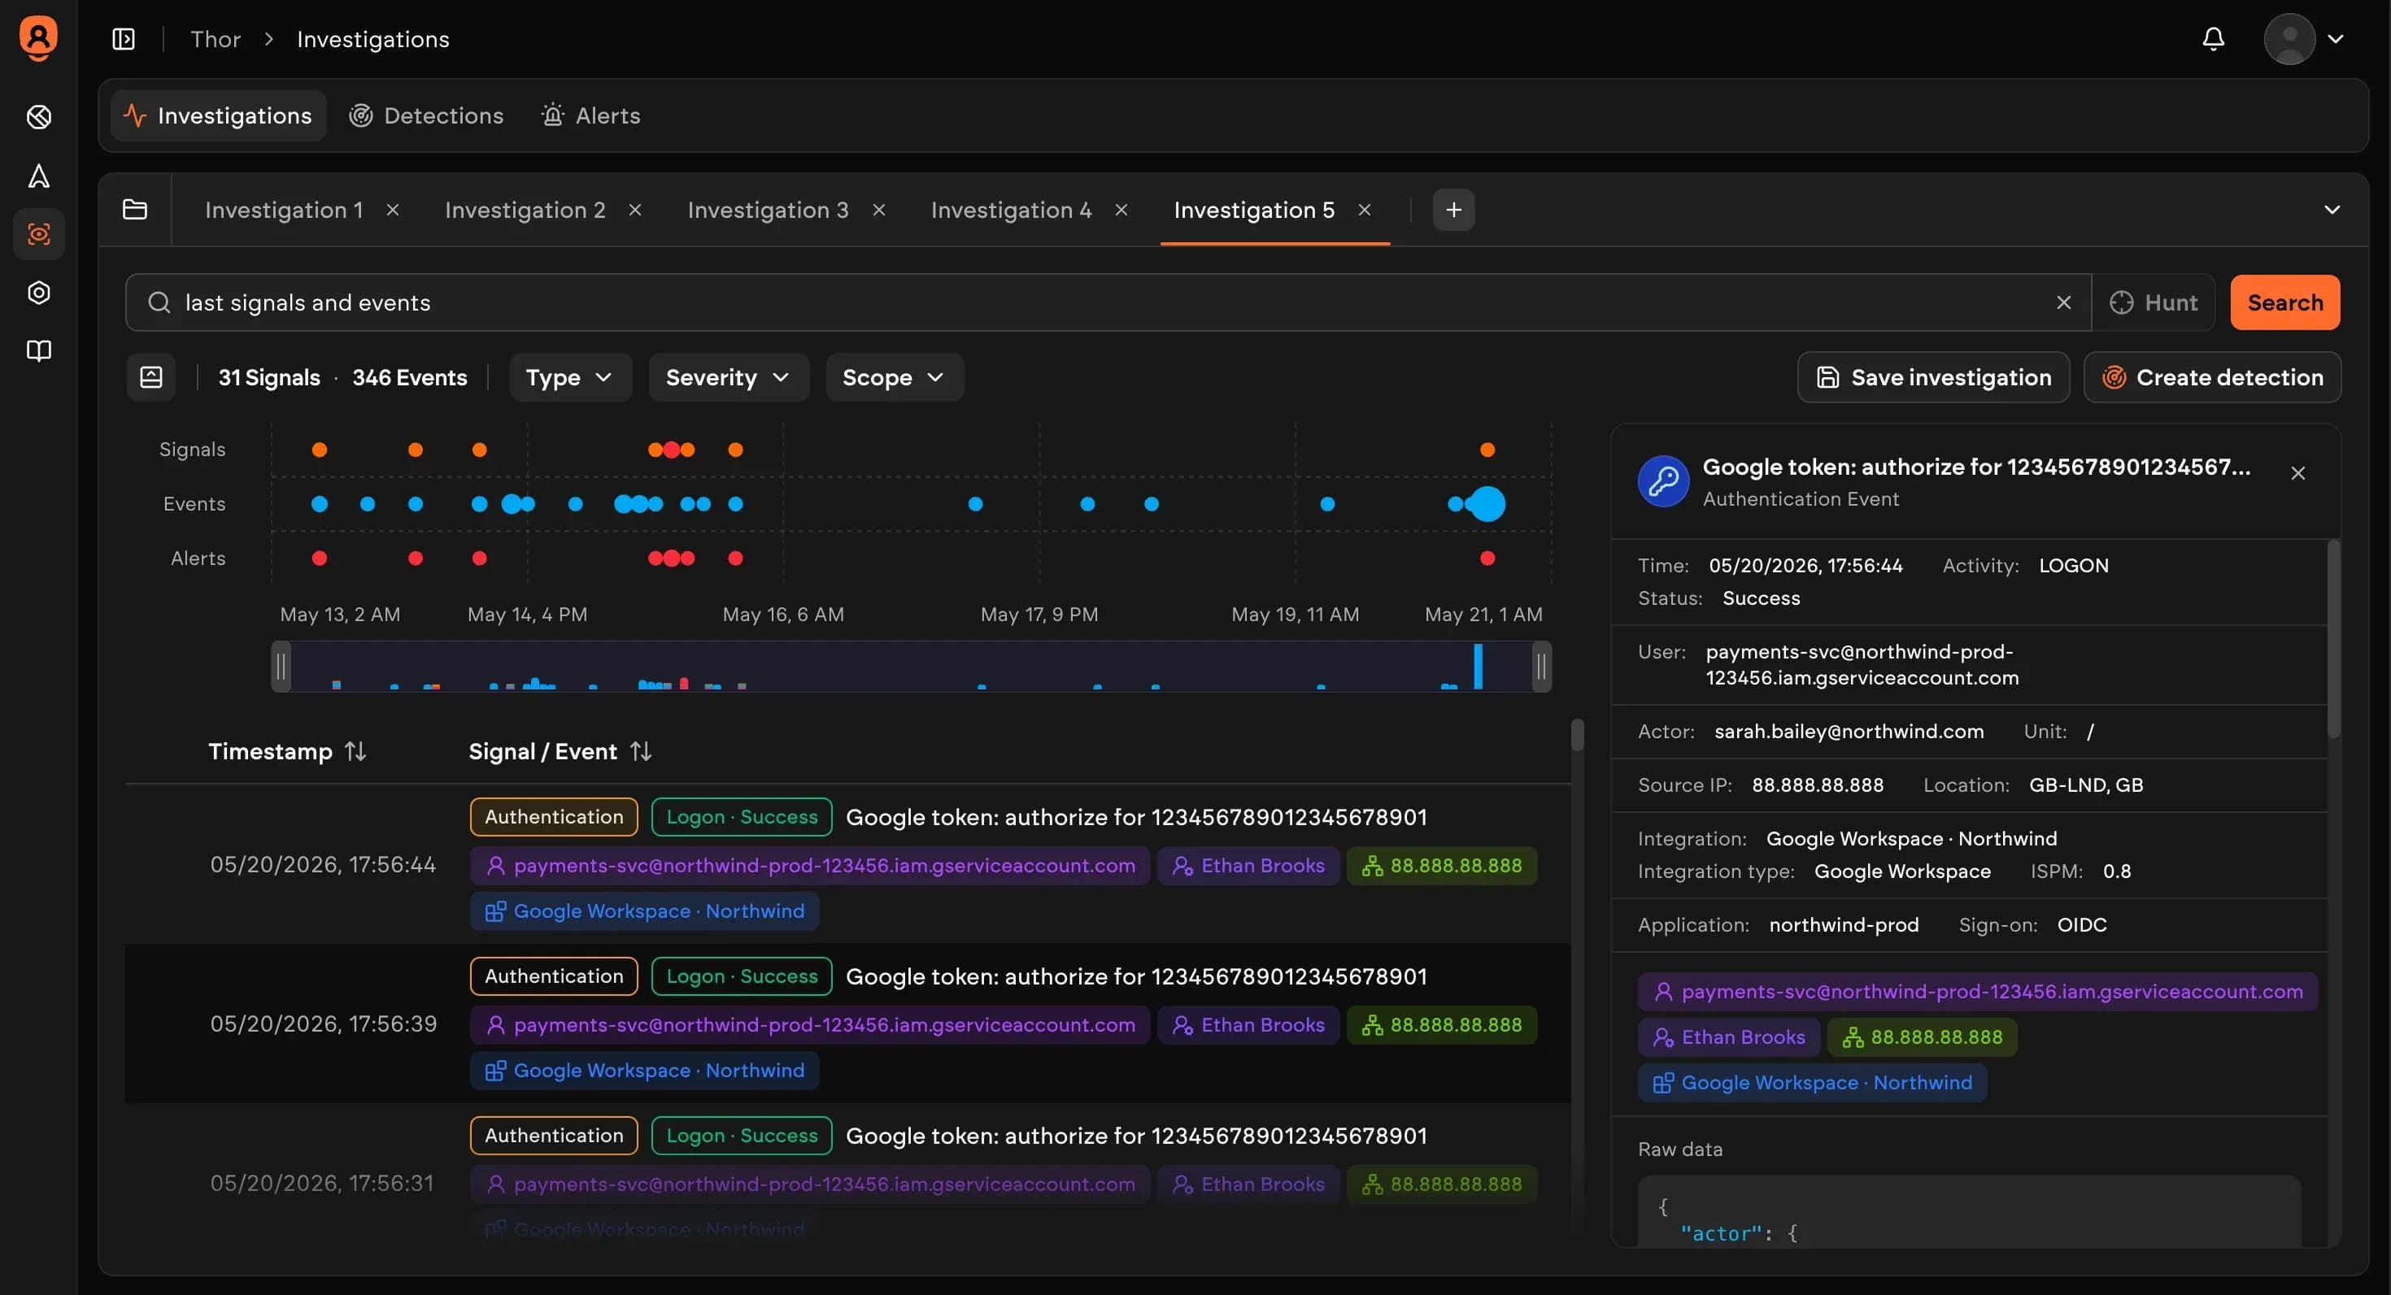Click the timeline collapse icon near Signals count

pyautogui.click(x=151, y=377)
